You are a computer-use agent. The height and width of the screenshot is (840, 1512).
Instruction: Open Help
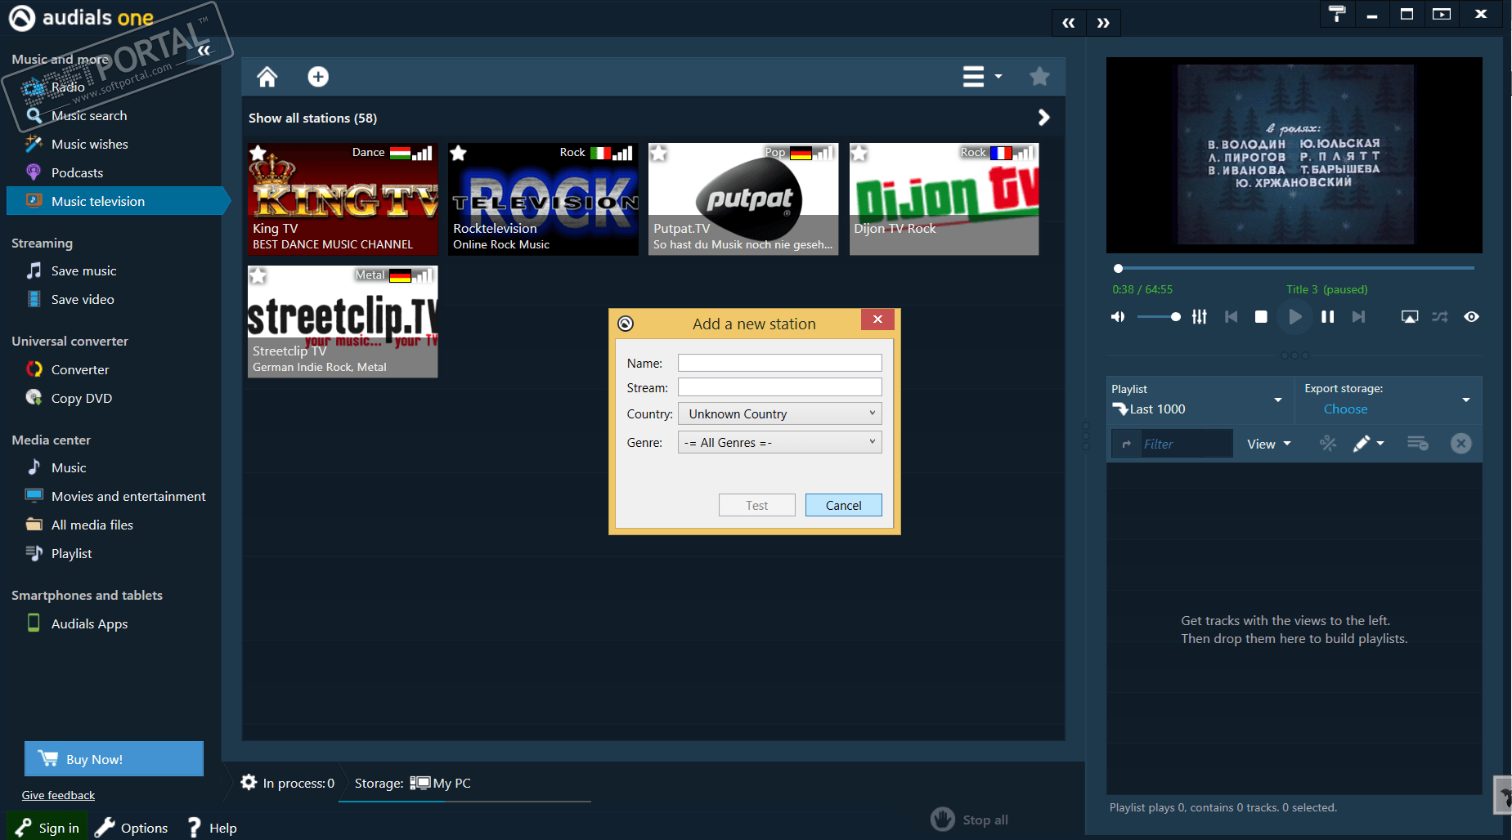(x=213, y=828)
